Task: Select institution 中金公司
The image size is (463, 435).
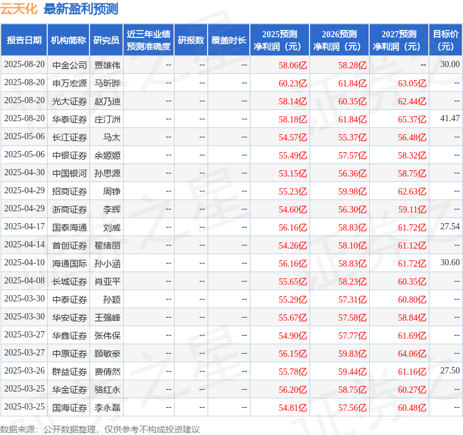Action: 70,65
